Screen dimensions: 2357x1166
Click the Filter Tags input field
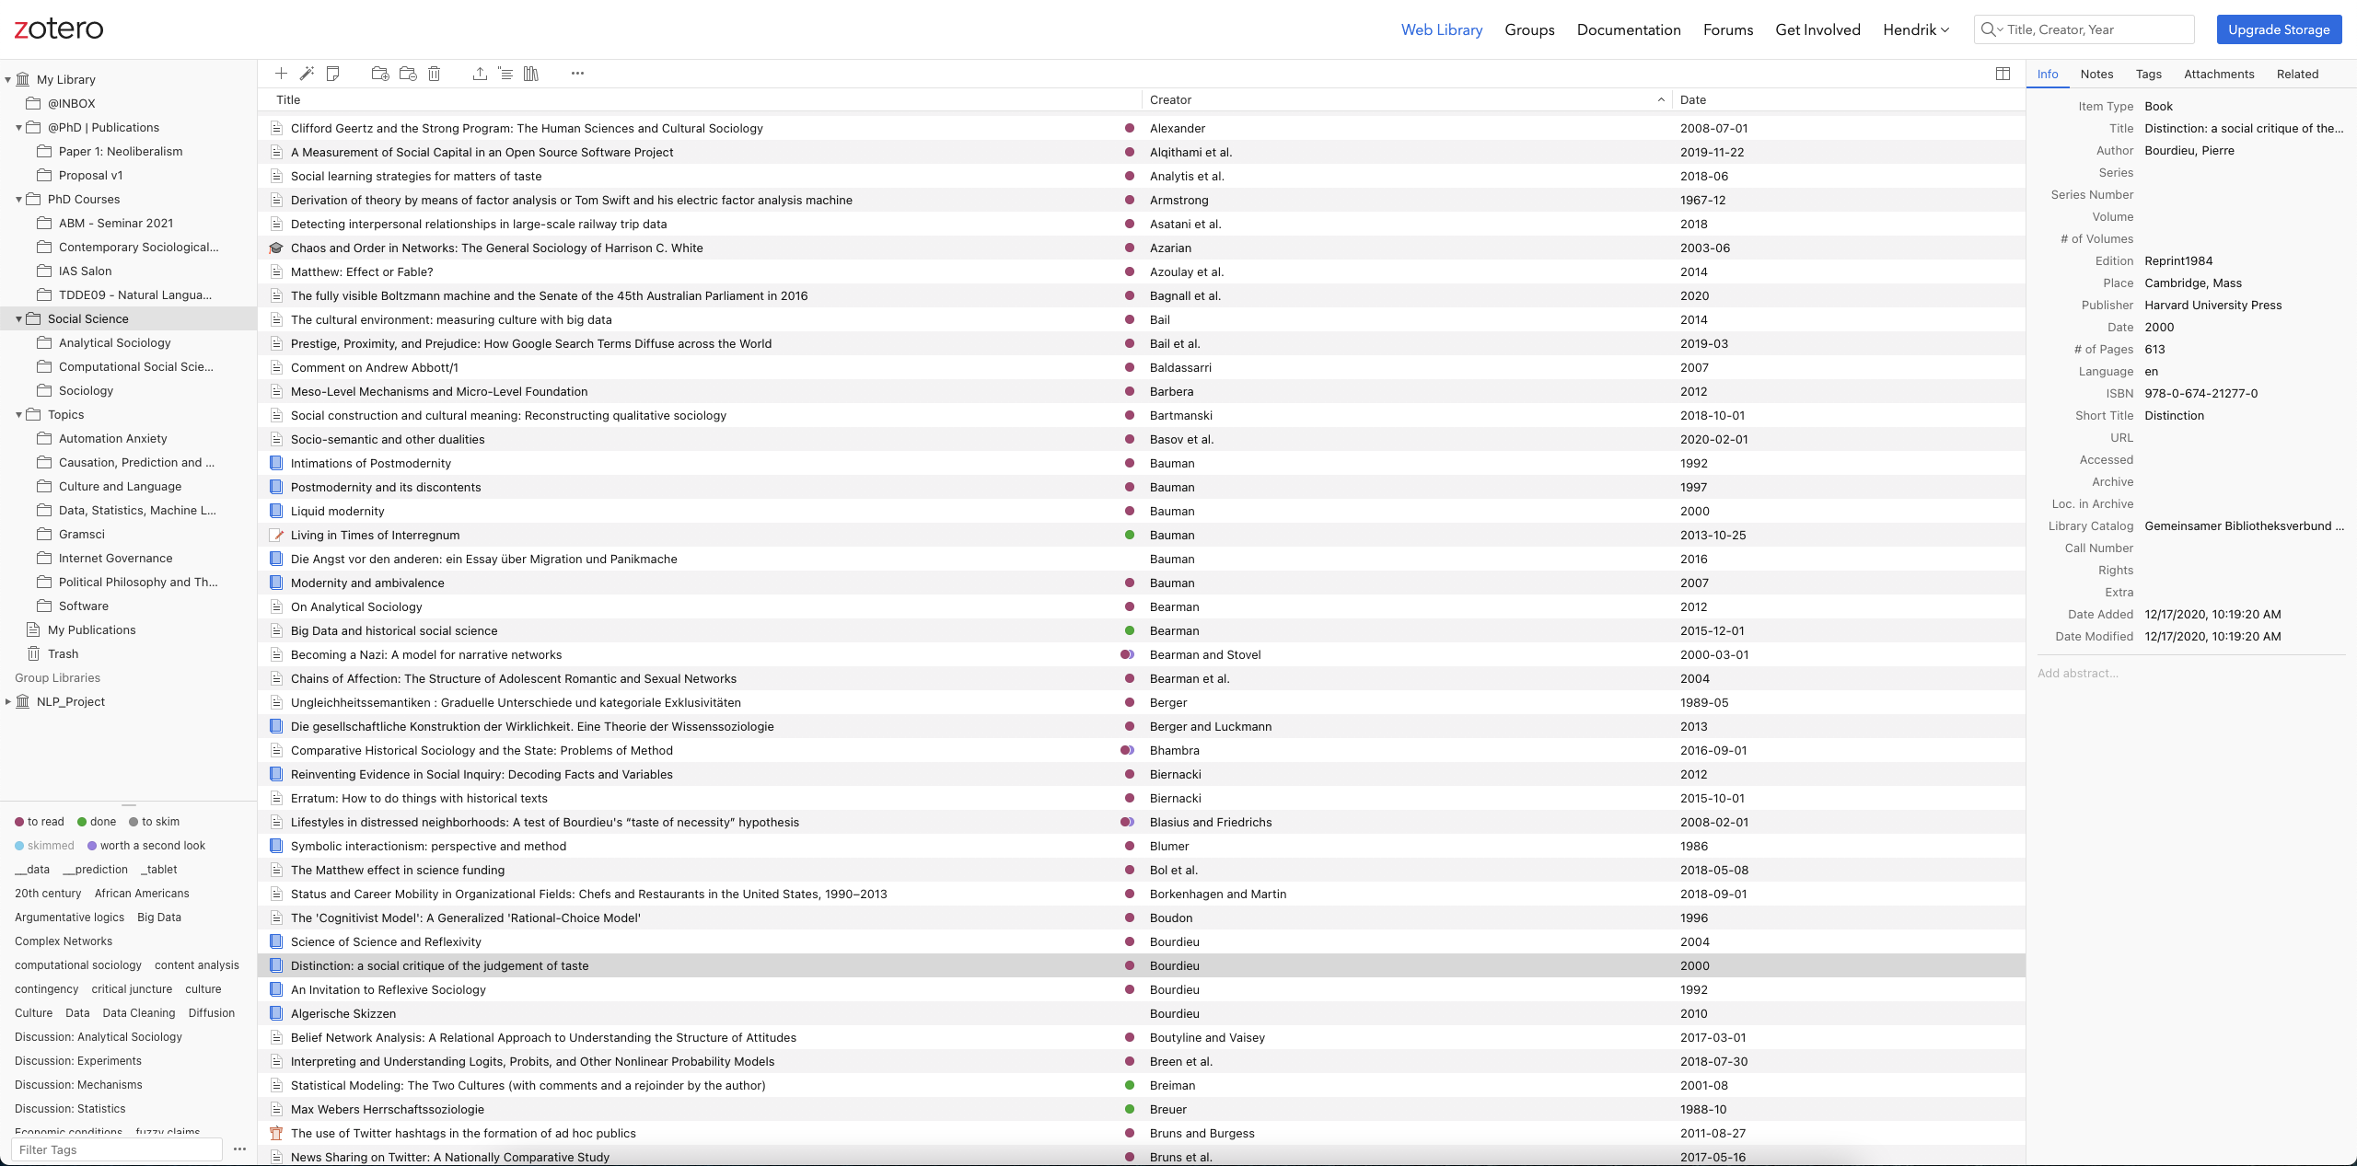click(x=116, y=1149)
